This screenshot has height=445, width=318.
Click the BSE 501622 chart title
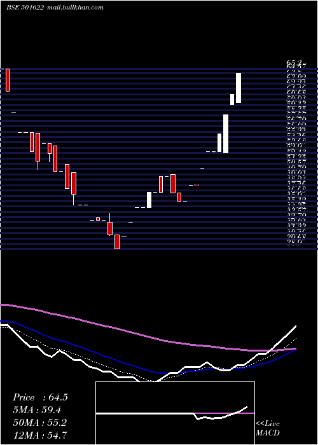25,8
